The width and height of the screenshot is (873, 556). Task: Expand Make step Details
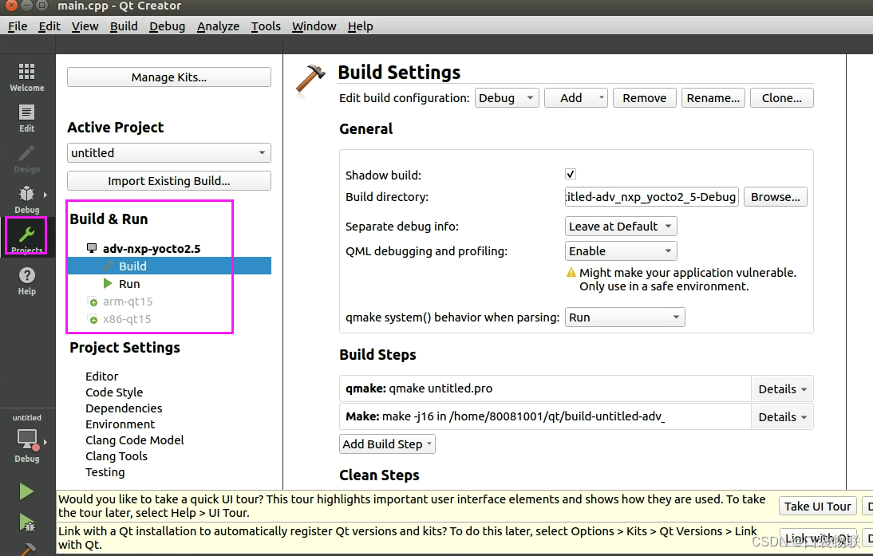[782, 417]
